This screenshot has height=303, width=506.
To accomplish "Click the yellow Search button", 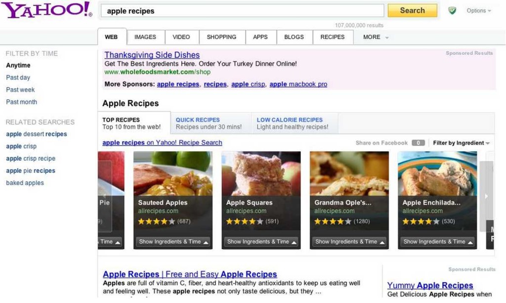I will (x=413, y=10).
